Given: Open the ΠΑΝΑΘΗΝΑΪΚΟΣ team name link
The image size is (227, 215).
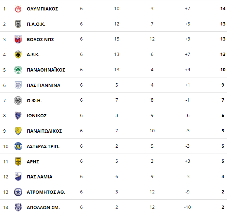Looking at the screenshot, I should [46, 70].
